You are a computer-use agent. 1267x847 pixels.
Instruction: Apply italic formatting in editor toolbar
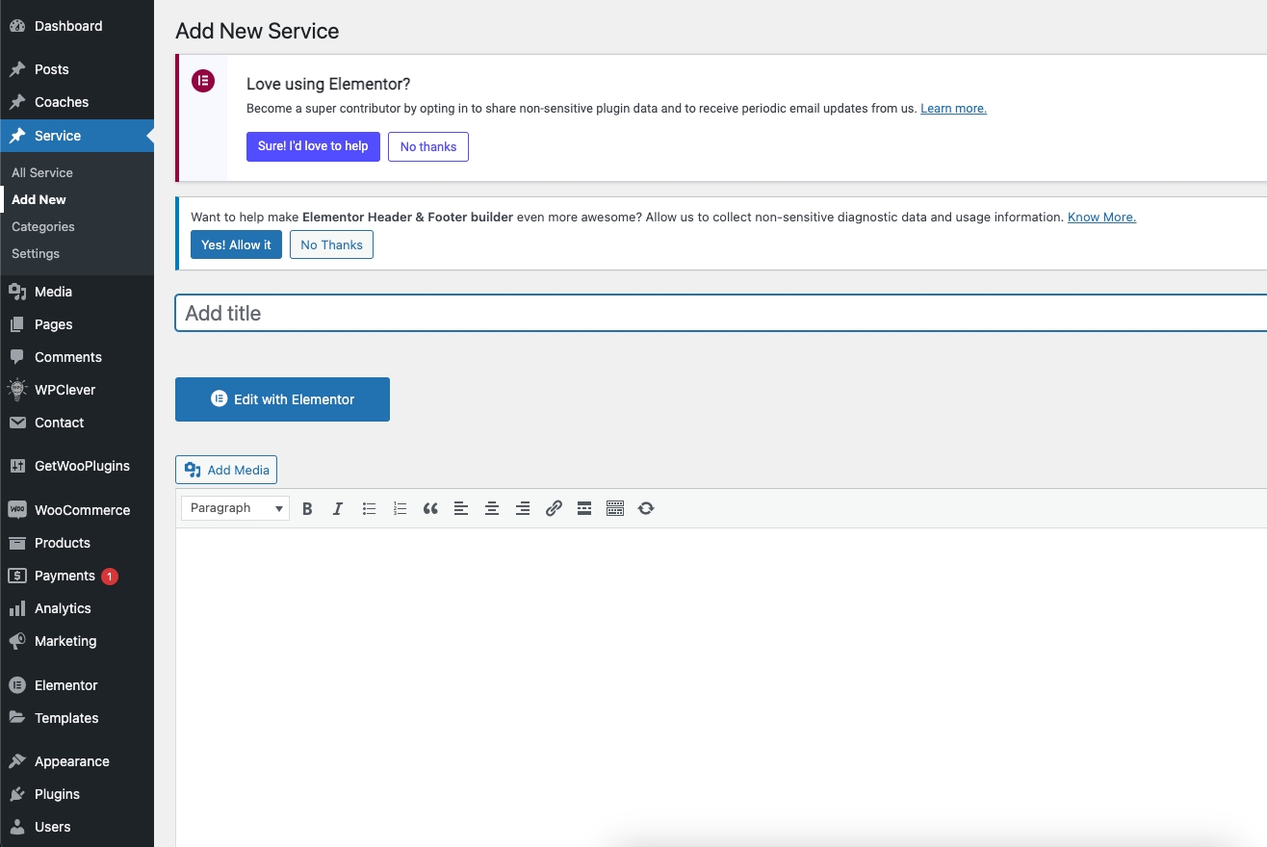coord(338,508)
